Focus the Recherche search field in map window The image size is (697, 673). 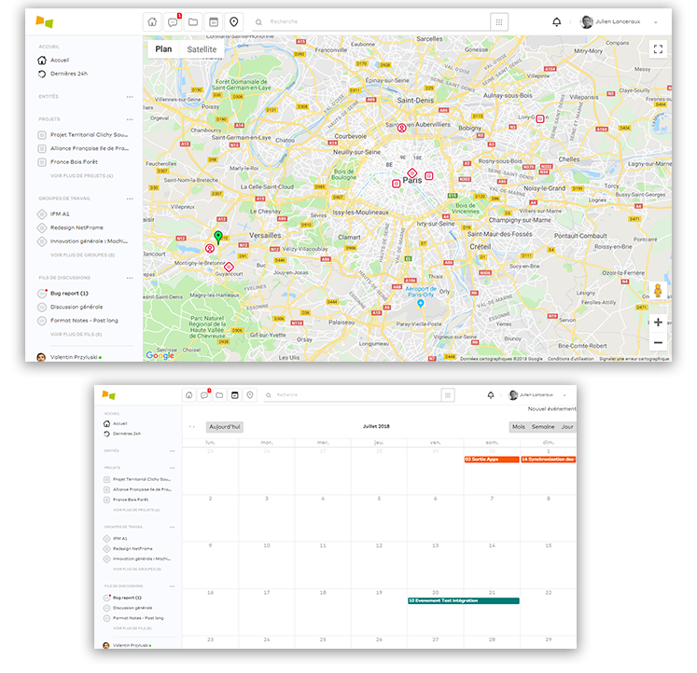[371, 21]
